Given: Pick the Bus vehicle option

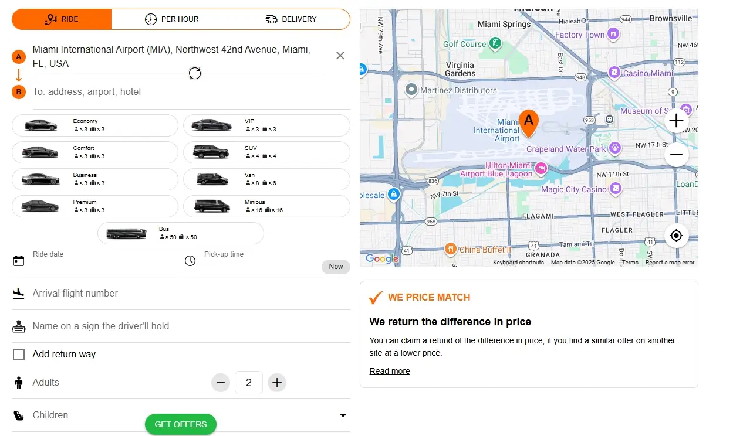Looking at the screenshot, I should point(180,233).
